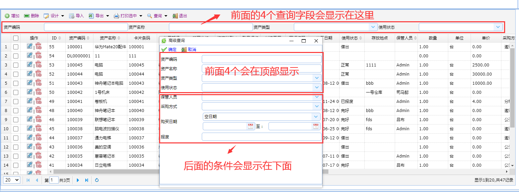Sort by the 使用状态 column header
This screenshot has width=519, height=192.
352,38
